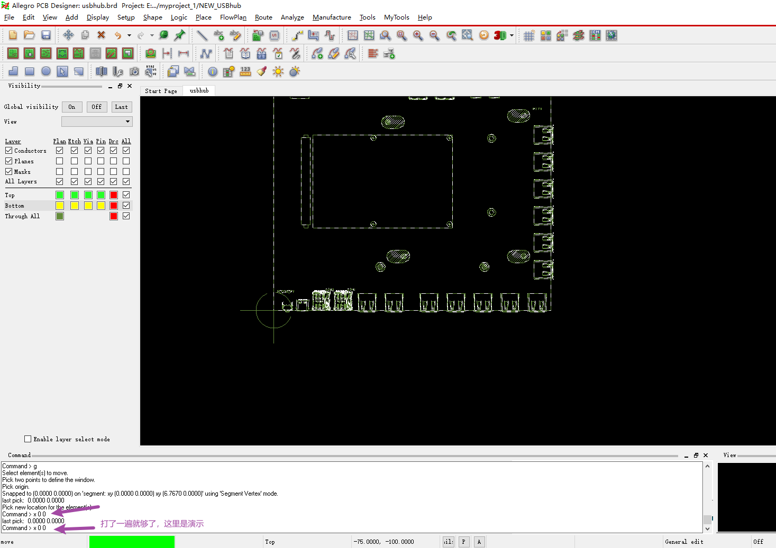Click the Show Measure 123 ruler icon
Viewport: 776px width, 548px height.
click(x=245, y=71)
